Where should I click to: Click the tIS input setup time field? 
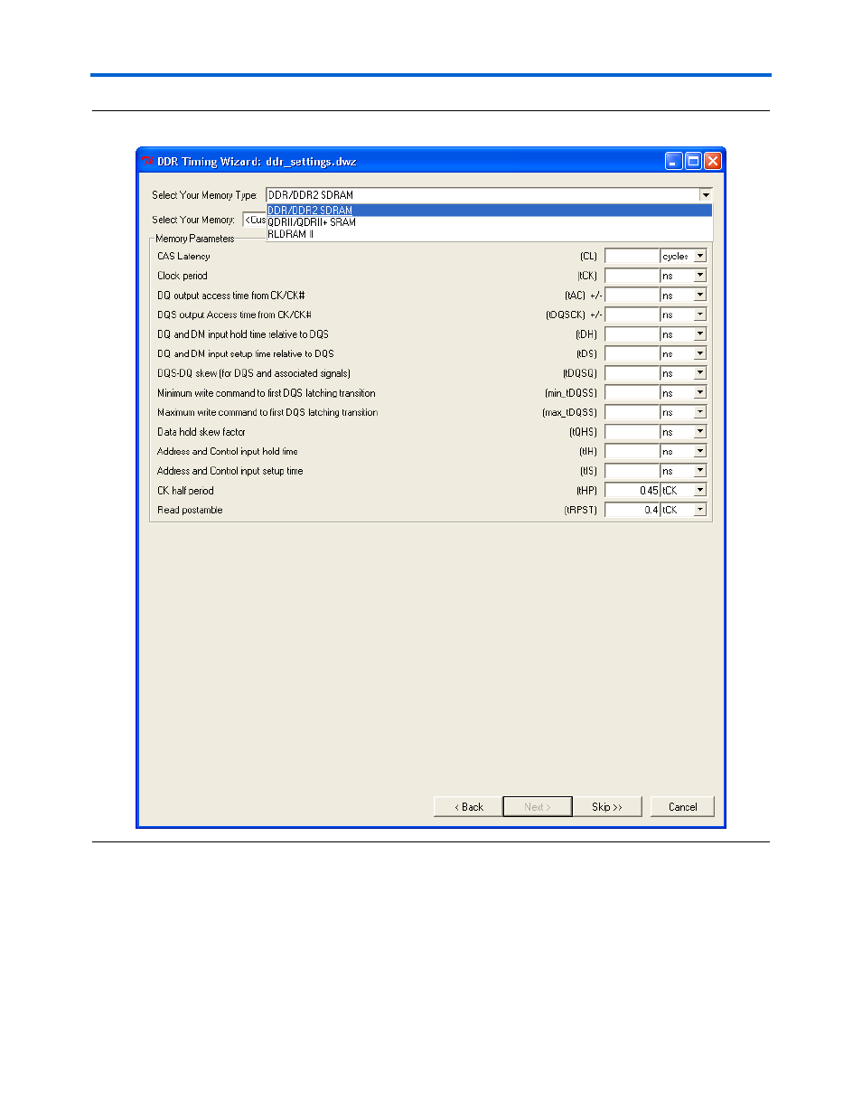pos(632,471)
